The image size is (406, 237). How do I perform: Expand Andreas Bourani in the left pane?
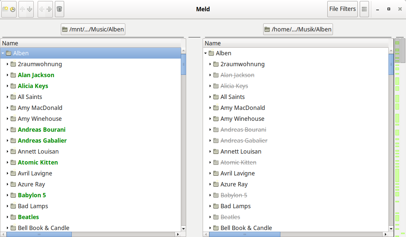click(7, 130)
